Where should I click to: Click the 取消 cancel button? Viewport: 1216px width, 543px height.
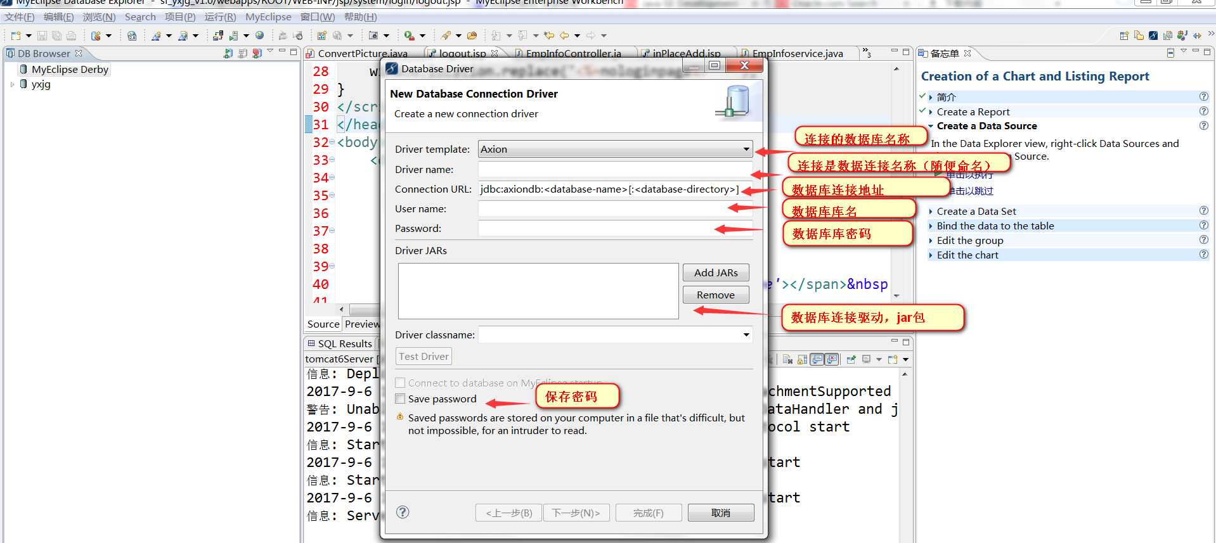tap(721, 513)
